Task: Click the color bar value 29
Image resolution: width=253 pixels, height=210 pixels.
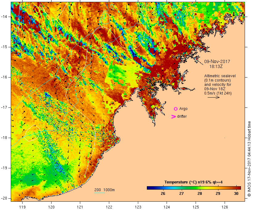Action: click(x=218, y=194)
